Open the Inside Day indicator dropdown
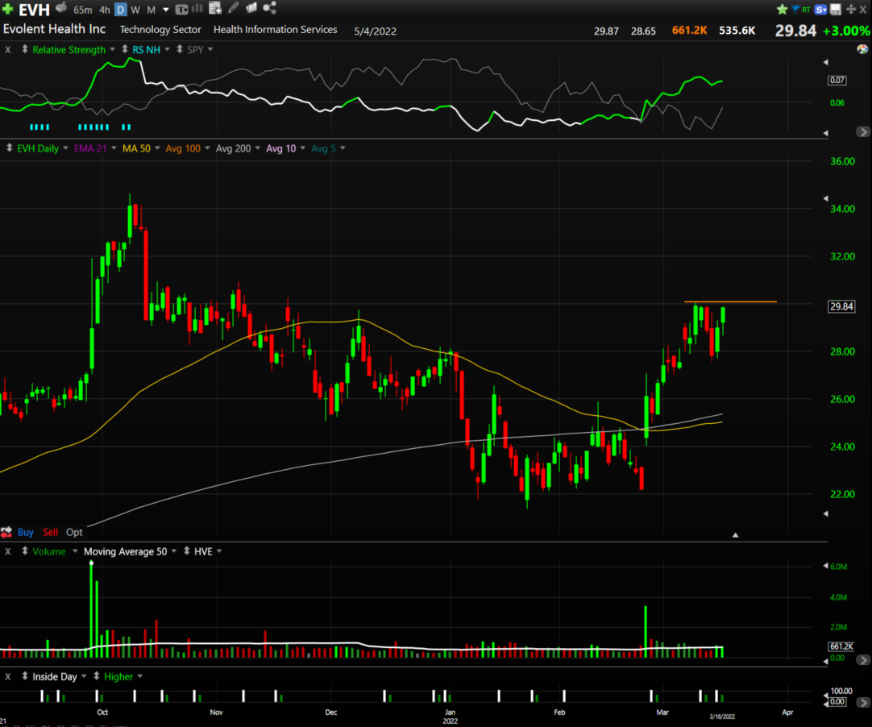 coord(84,676)
